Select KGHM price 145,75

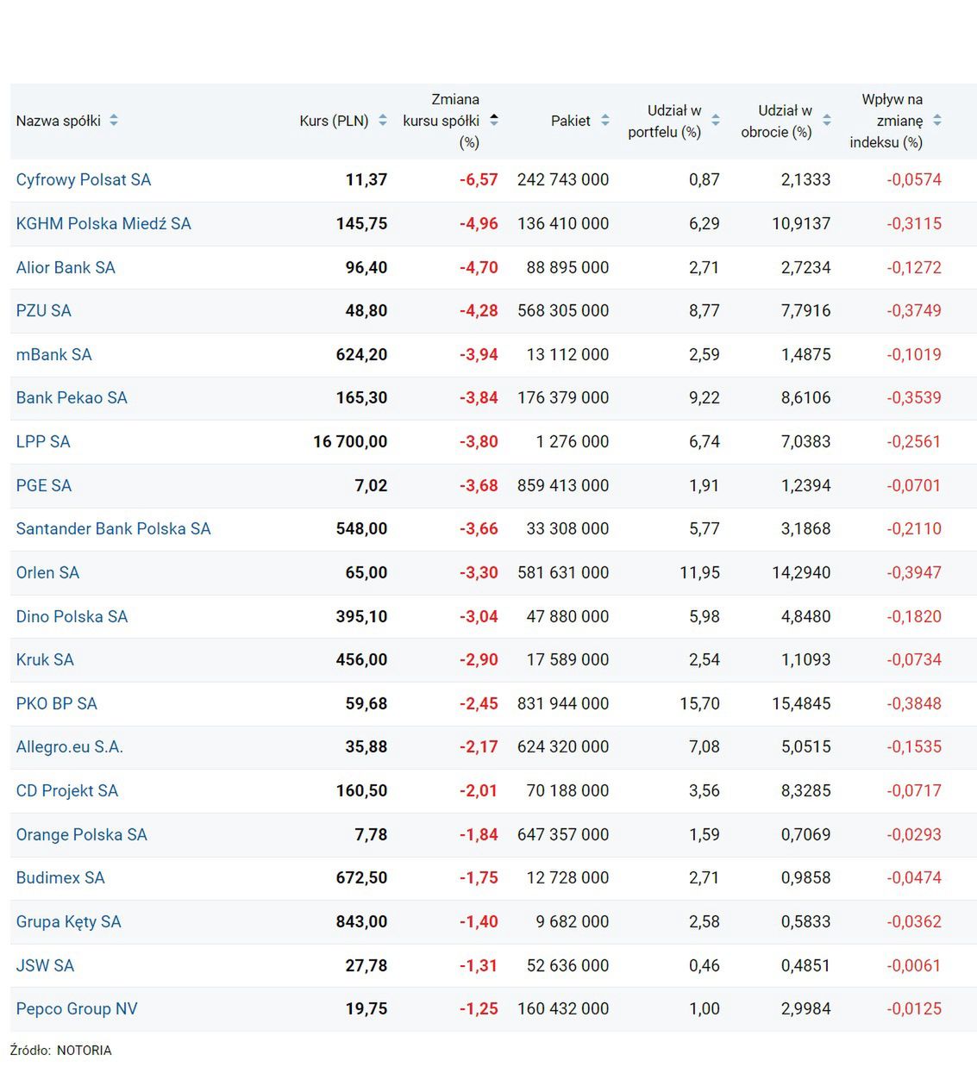[361, 224]
